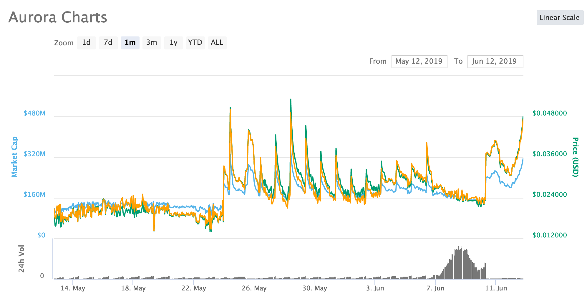Set zoom range to 1d

86,43
